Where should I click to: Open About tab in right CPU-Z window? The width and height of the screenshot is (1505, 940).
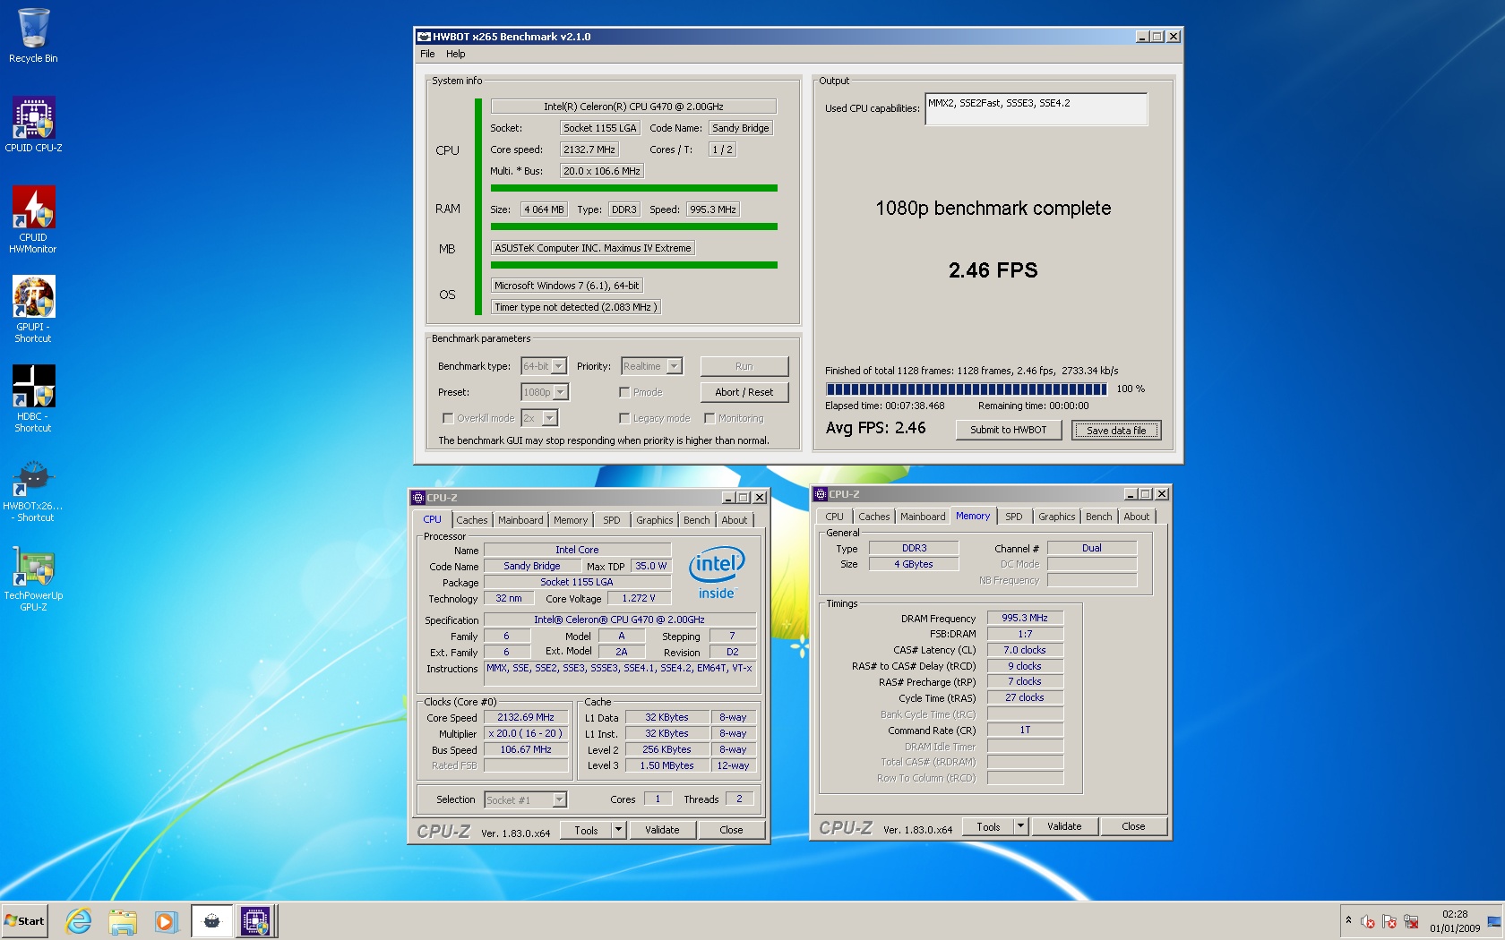(x=1136, y=517)
